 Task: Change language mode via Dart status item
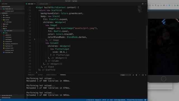[x=111, y=100]
